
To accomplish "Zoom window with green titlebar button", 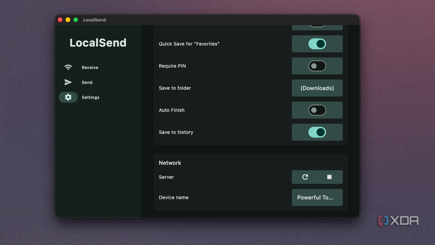I will click(x=75, y=20).
